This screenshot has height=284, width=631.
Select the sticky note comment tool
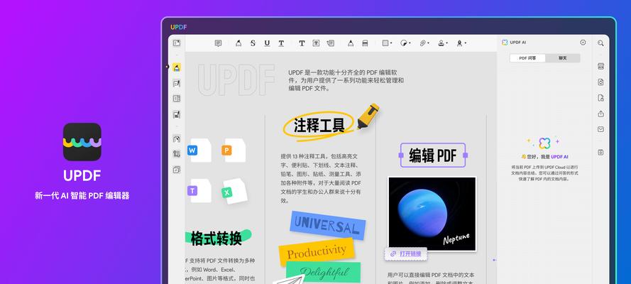pyautogui.click(x=218, y=43)
